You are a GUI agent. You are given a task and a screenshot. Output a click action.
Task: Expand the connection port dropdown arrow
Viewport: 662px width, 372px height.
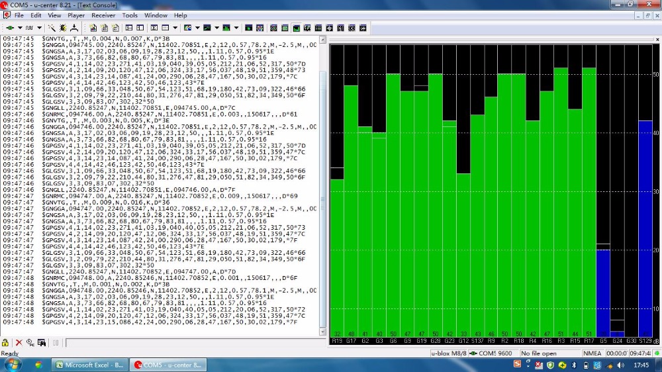(19, 28)
